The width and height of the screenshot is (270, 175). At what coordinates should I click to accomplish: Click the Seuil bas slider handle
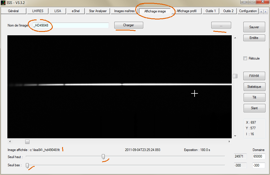27,165
